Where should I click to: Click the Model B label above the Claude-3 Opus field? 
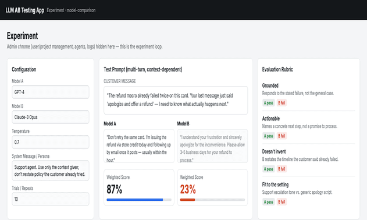[17, 106]
